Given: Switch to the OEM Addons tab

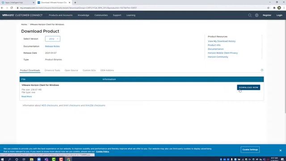Looking at the screenshot, I should (107, 70).
